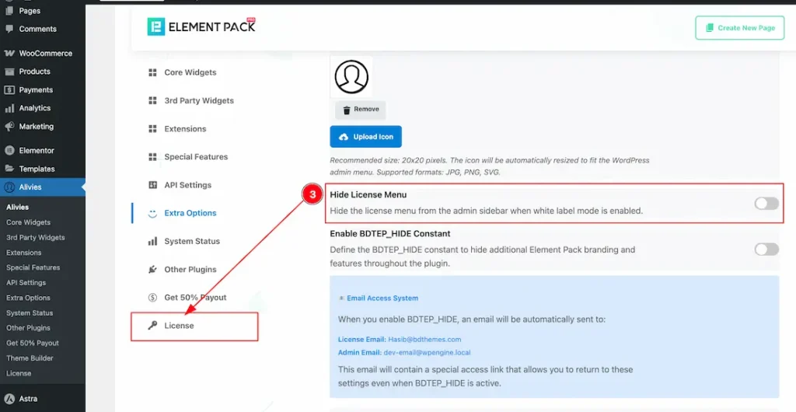Click the Other Plugins plug icon
The width and height of the screenshot is (796, 412).
152,270
